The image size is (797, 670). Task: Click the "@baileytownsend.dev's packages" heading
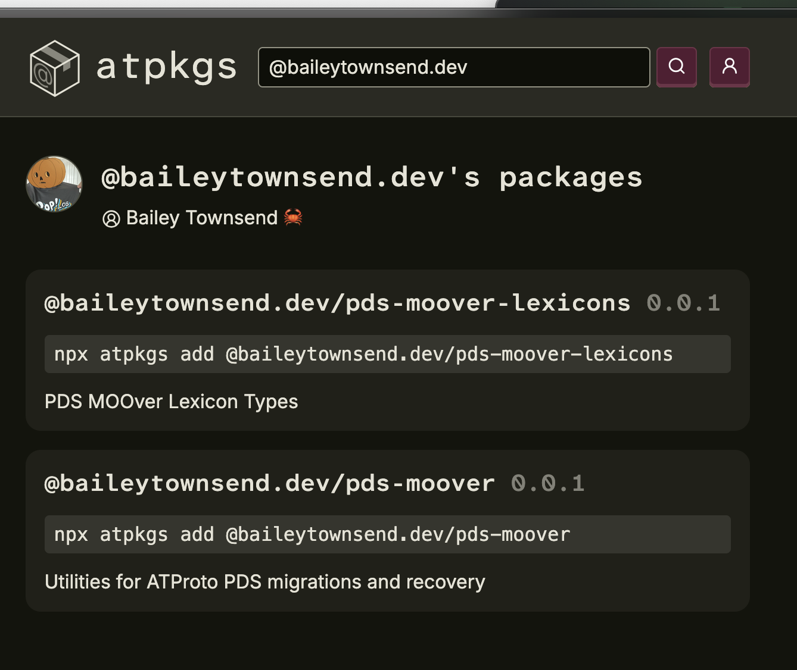pos(372,177)
